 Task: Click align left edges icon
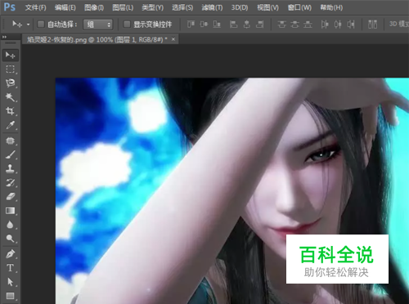[x=233, y=25]
